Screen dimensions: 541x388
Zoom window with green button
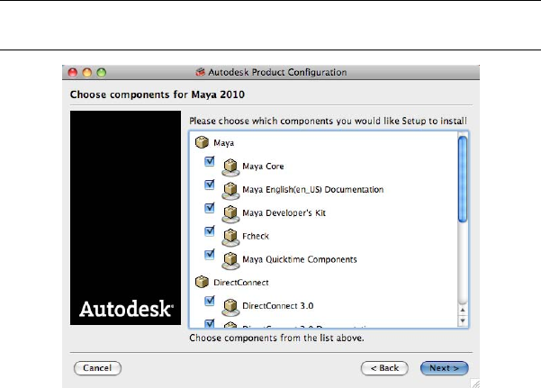pos(102,73)
